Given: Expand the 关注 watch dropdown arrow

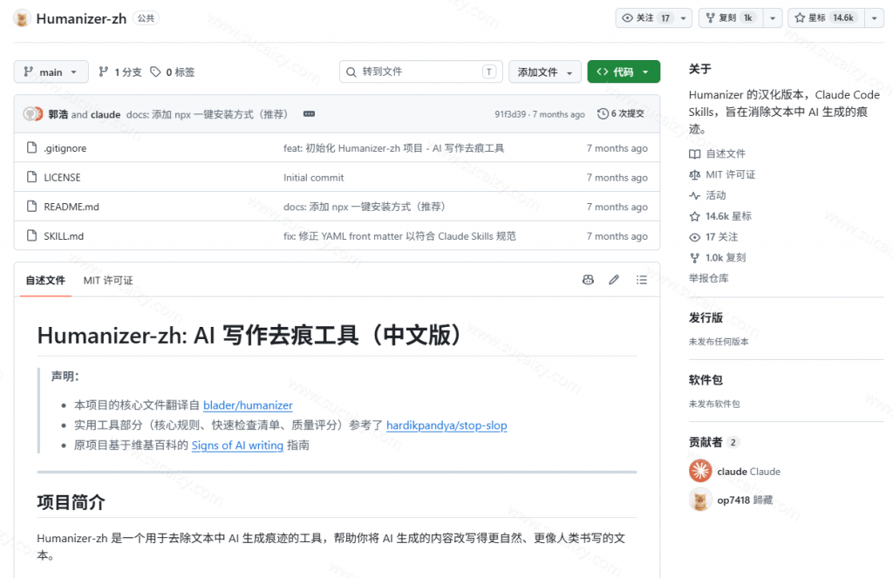Looking at the screenshot, I should click(684, 18).
